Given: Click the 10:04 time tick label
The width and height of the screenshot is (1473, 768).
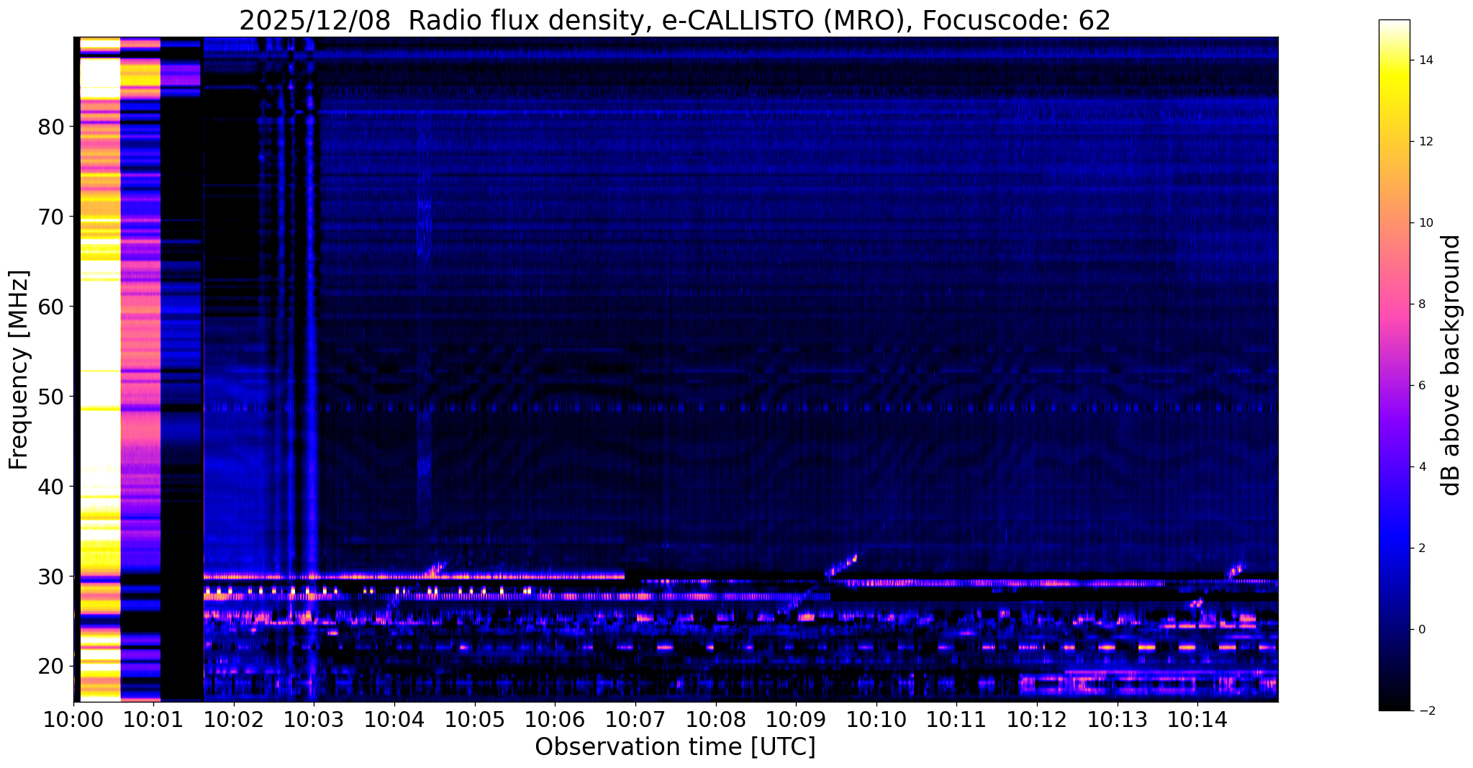Looking at the screenshot, I should [x=395, y=719].
